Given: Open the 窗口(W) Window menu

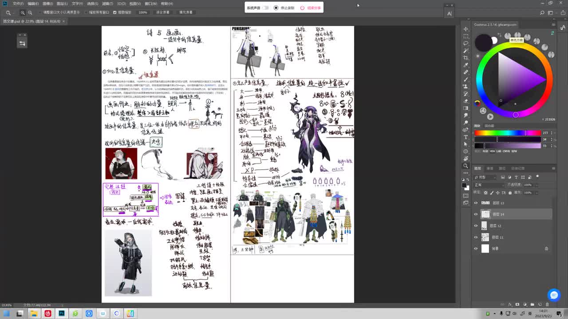Looking at the screenshot, I should pos(151,4).
